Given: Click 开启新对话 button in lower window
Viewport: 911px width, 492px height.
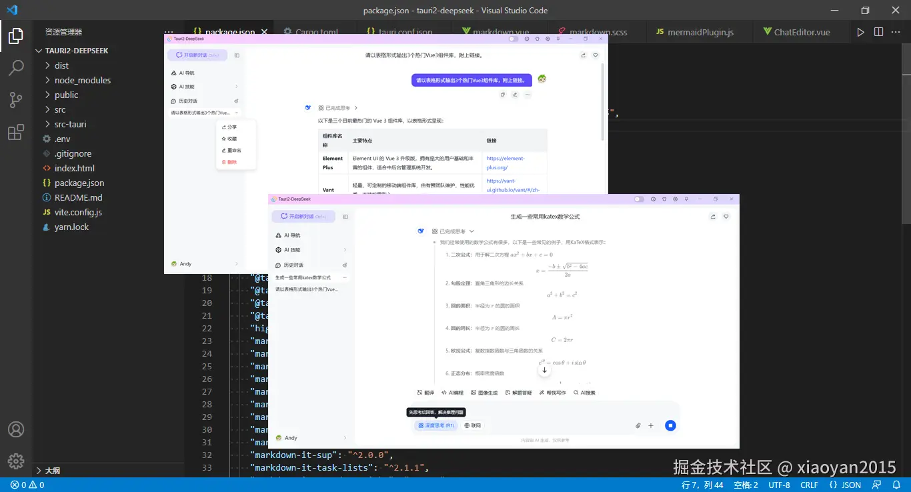Looking at the screenshot, I should pyautogui.click(x=303, y=217).
